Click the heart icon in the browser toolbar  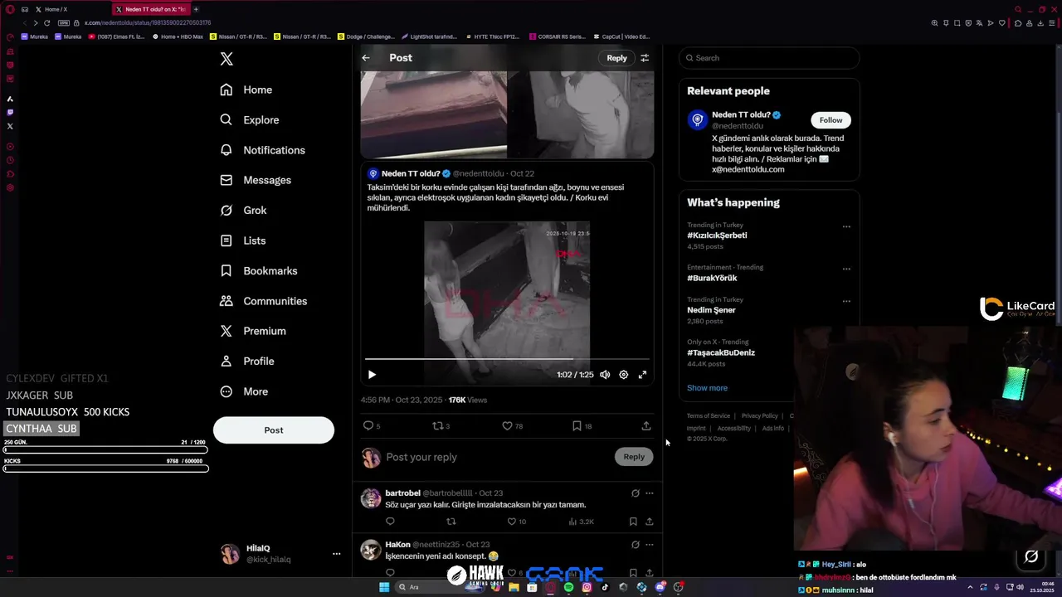tap(1002, 23)
